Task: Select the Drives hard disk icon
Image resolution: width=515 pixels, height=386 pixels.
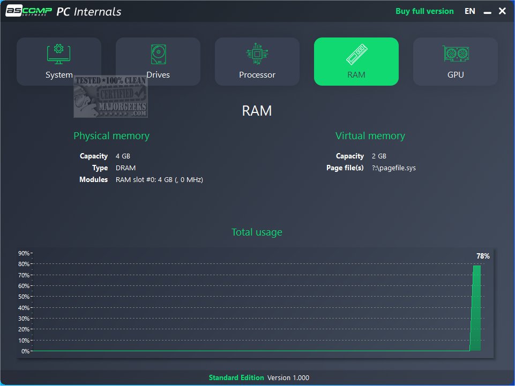Action: (x=158, y=54)
